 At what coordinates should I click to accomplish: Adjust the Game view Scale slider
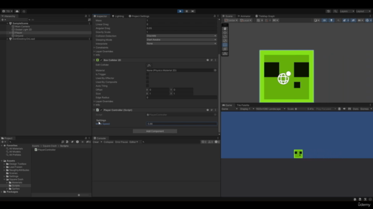[x=301, y=109]
